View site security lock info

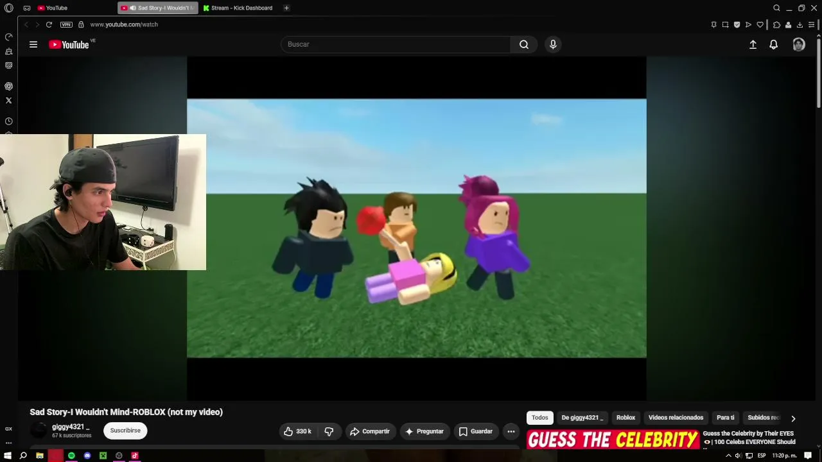click(81, 24)
